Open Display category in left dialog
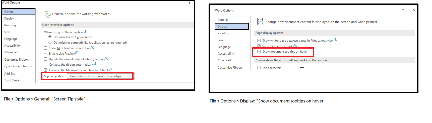 (x=18, y=18)
